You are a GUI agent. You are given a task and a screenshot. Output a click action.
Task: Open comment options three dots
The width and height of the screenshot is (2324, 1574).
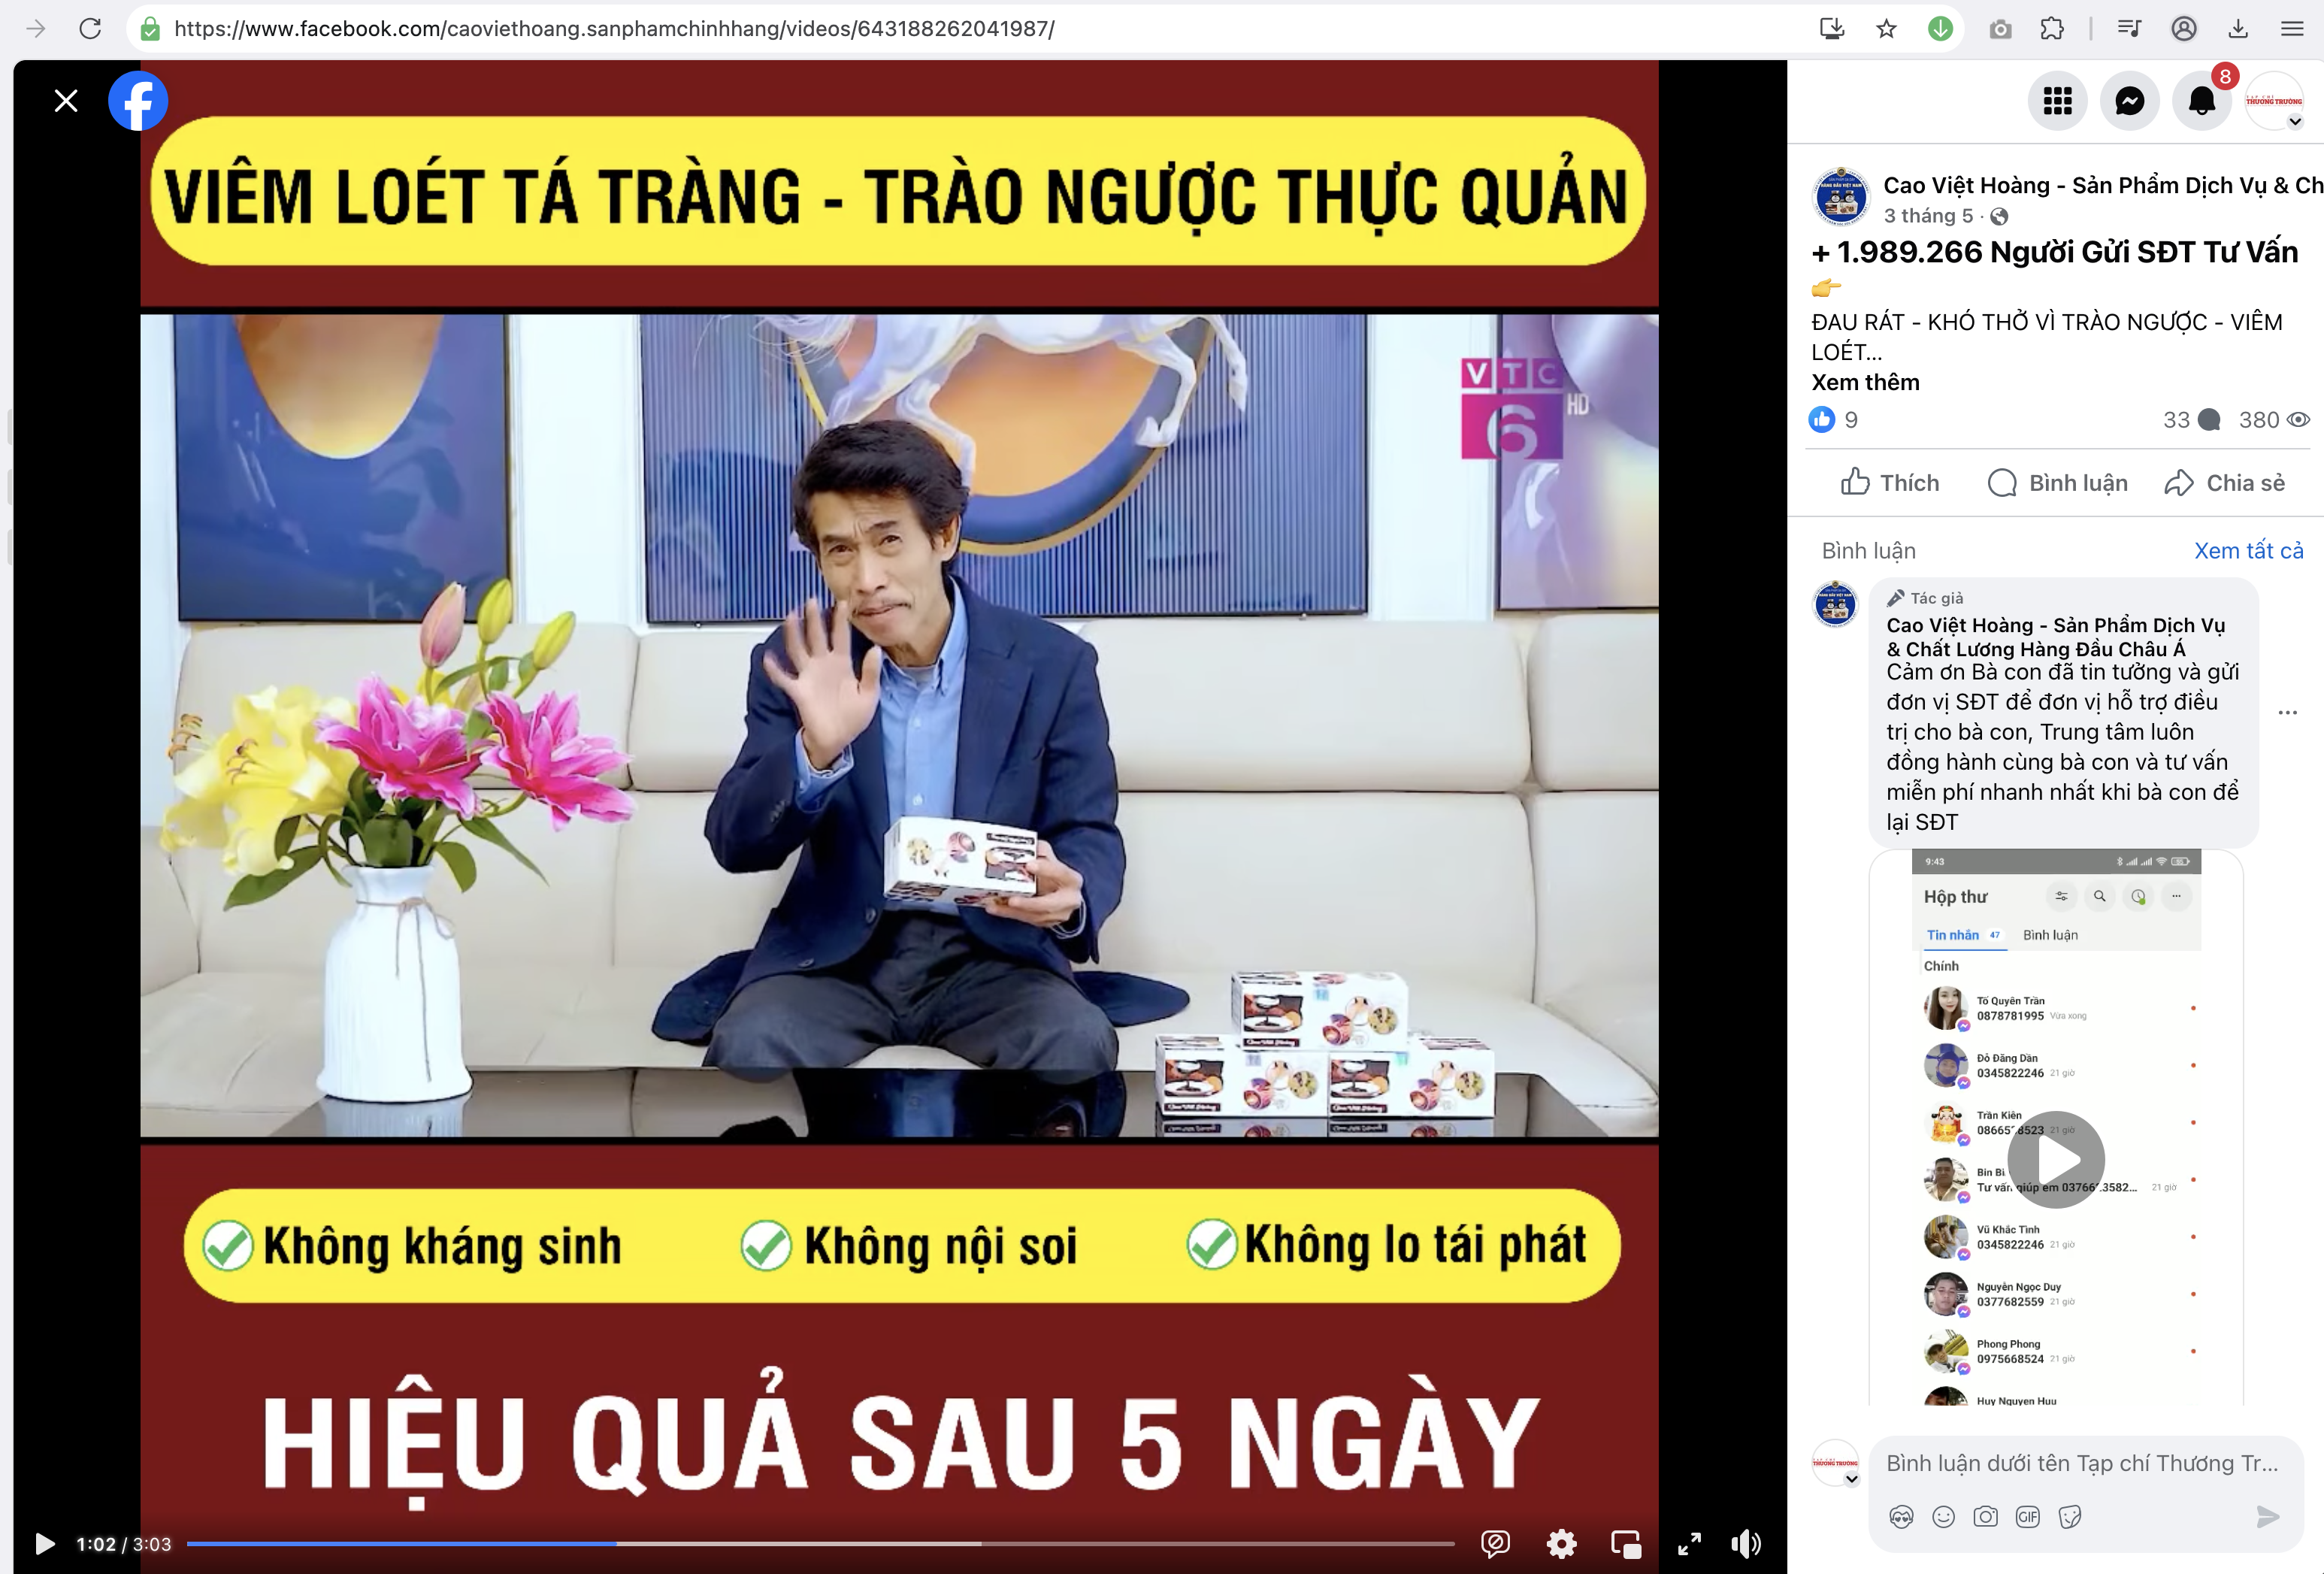2287,713
